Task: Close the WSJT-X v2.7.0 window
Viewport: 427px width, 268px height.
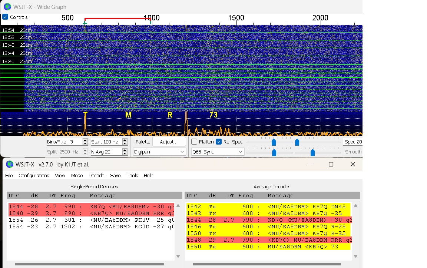Action: tap(352, 164)
